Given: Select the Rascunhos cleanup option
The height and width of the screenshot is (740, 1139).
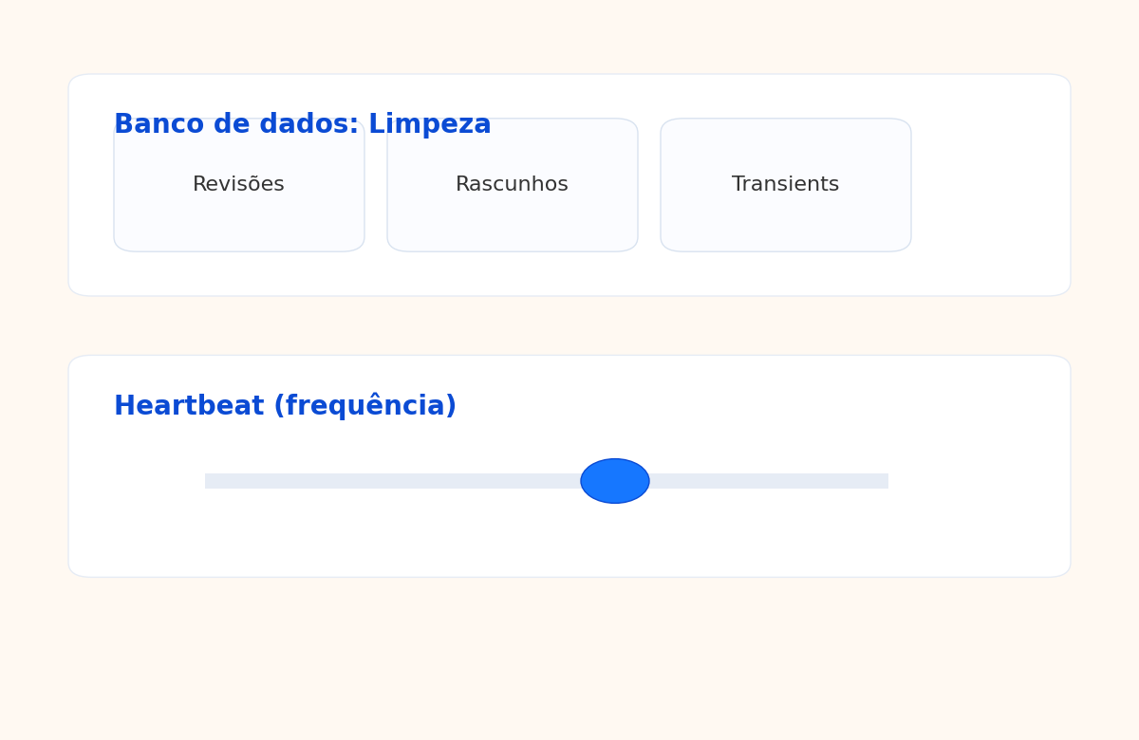Looking at the screenshot, I should pyautogui.click(x=512, y=186).
